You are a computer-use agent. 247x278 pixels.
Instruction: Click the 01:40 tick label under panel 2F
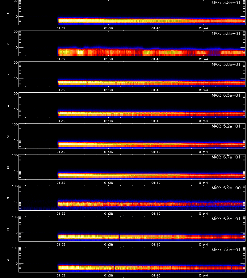[156, 59]
